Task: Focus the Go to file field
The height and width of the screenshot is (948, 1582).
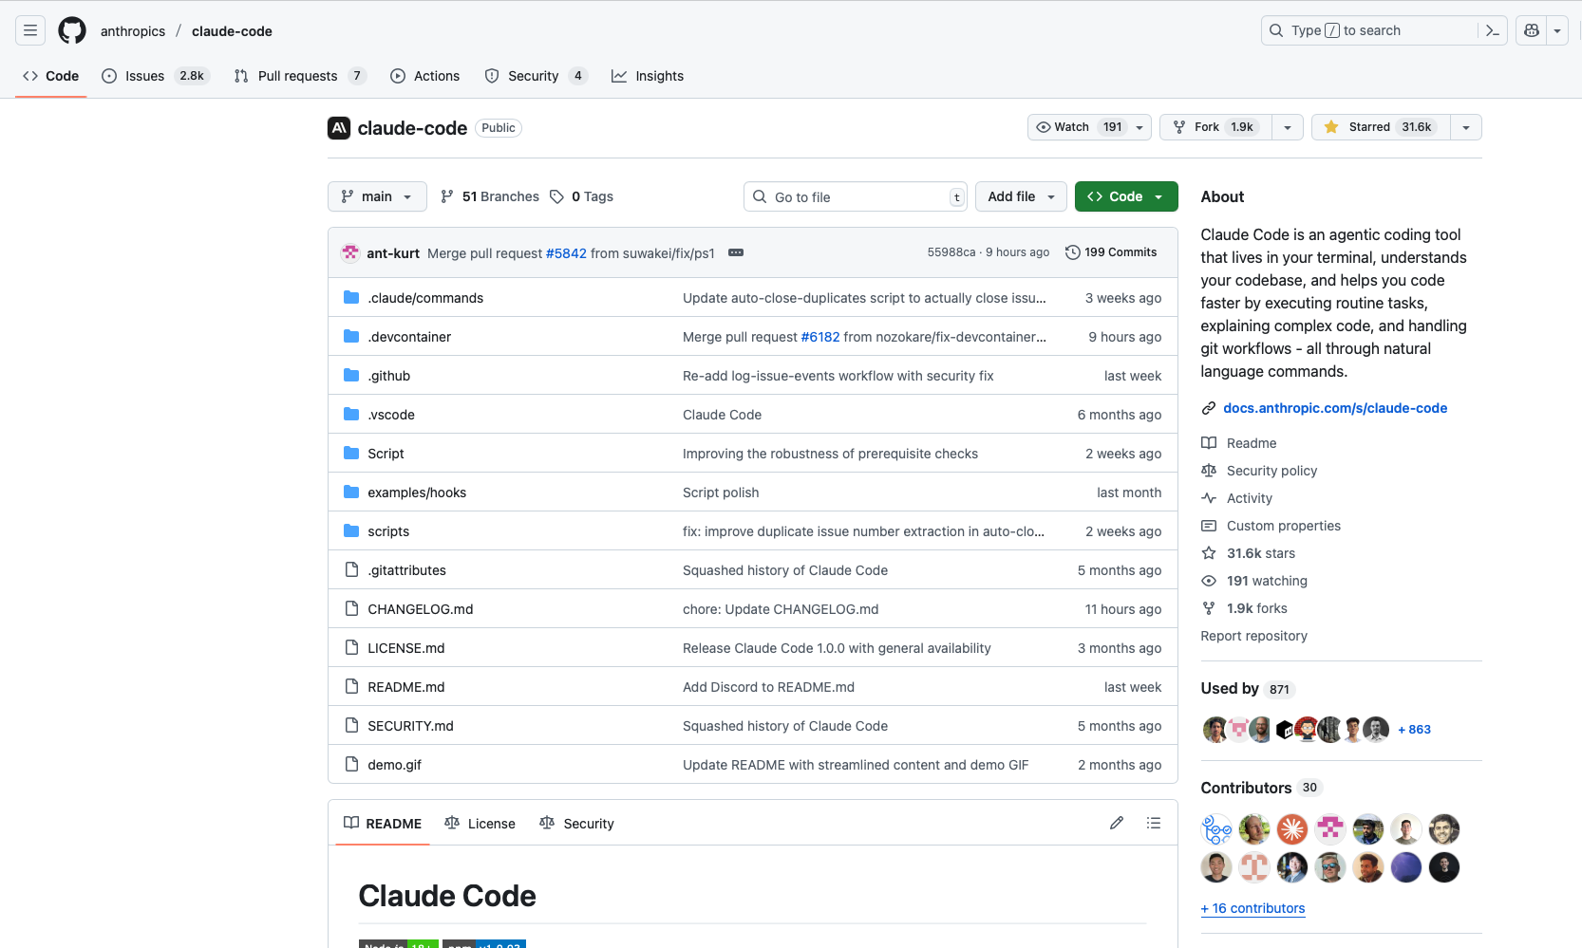Action: pyautogui.click(x=856, y=196)
